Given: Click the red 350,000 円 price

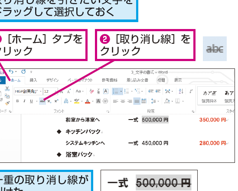Looking at the screenshot, I should [212, 120].
